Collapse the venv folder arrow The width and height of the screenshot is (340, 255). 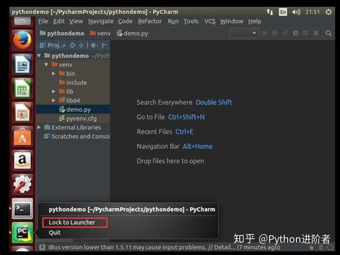pyautogui.click(x=46, y=65)
